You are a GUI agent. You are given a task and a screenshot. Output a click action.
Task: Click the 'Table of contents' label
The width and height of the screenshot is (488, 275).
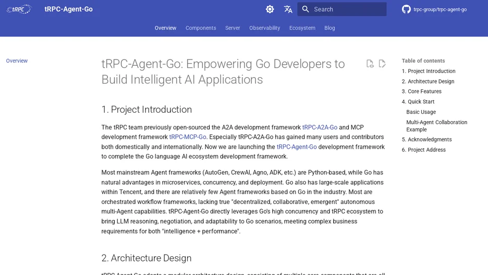[423, 61]
